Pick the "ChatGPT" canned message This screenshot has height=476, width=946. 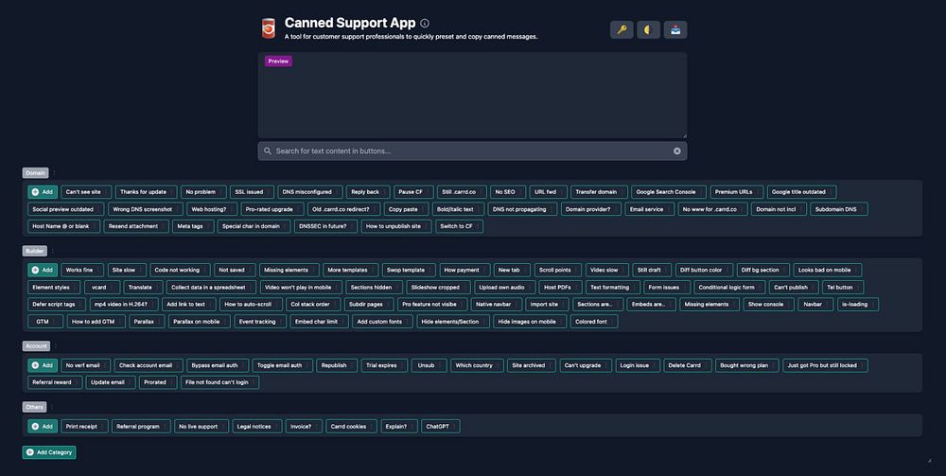pos(441,426)
